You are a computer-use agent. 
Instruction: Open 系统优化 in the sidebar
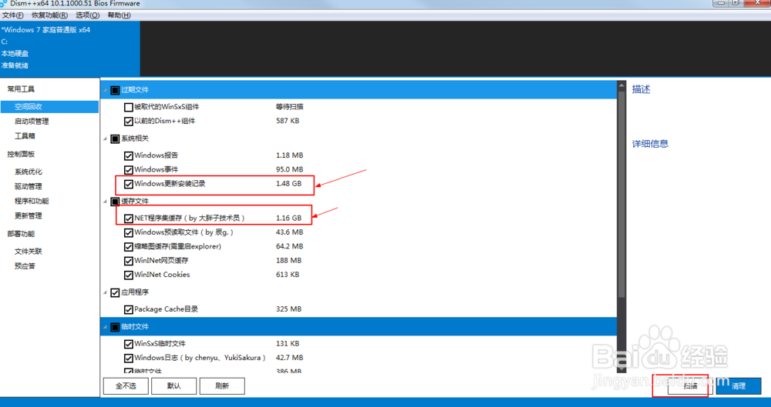(x=28, y=172)
